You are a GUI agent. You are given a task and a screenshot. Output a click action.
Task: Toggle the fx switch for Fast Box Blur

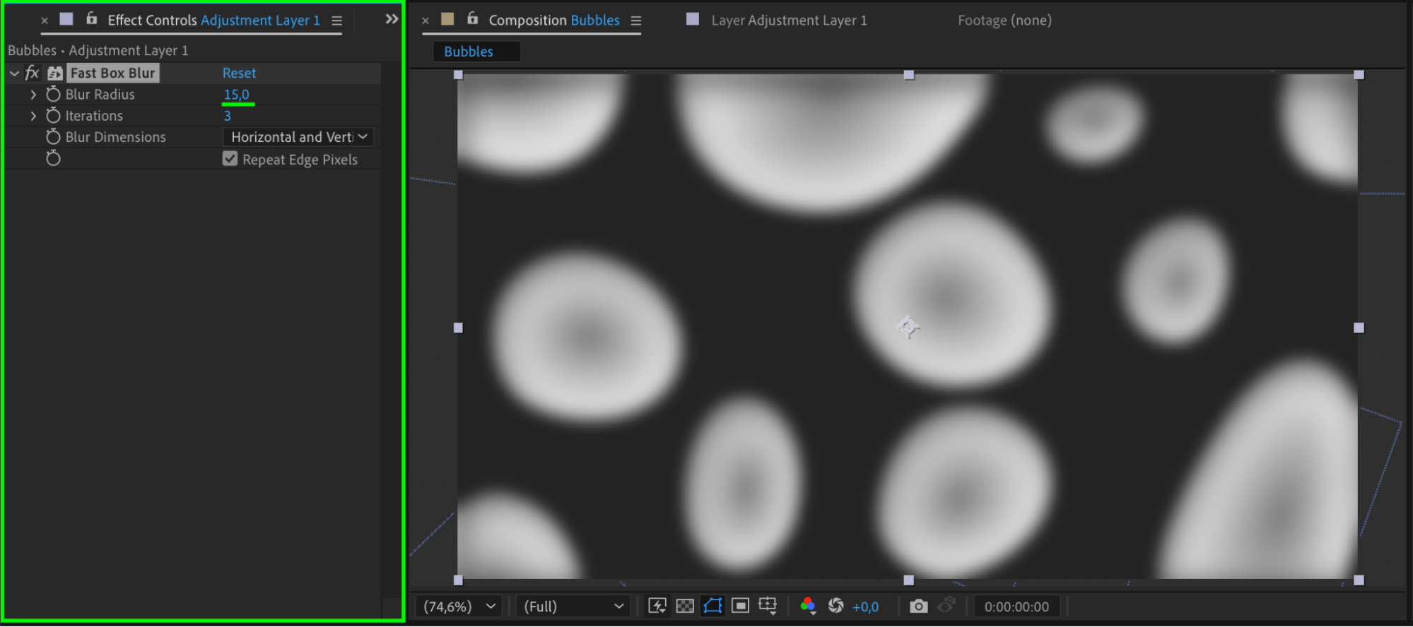coord(32,73)
